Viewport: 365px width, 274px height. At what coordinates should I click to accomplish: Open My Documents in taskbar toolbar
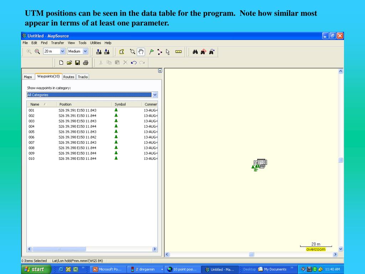tap(272, 269)
